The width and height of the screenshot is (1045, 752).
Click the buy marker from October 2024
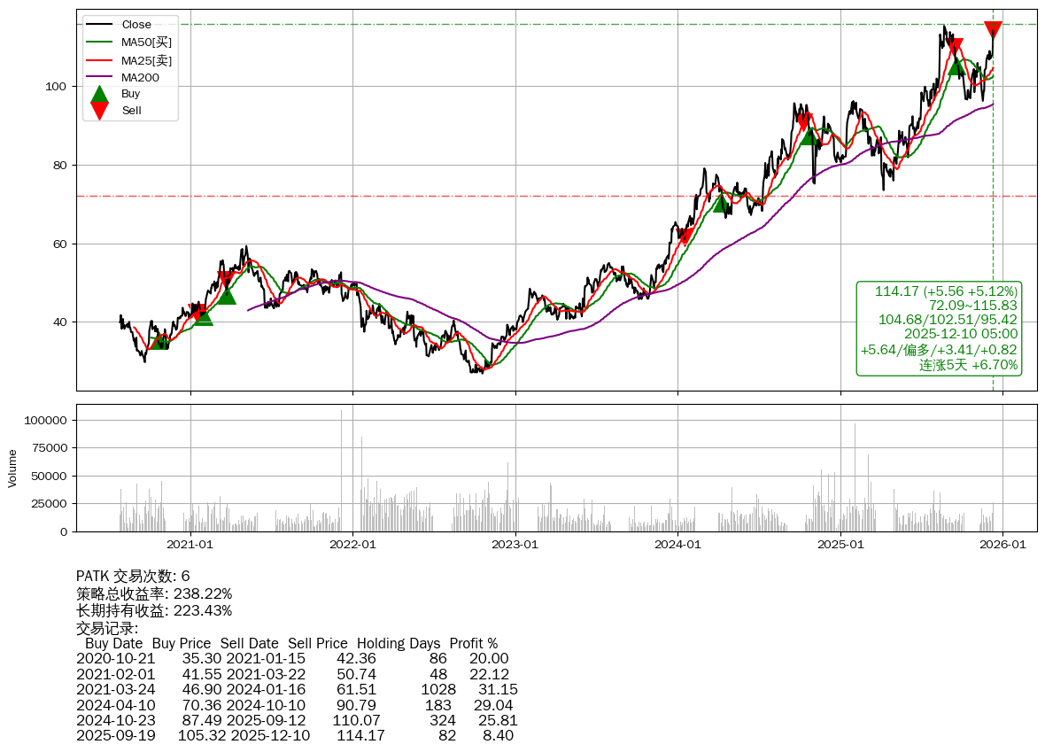pos(809,136)
